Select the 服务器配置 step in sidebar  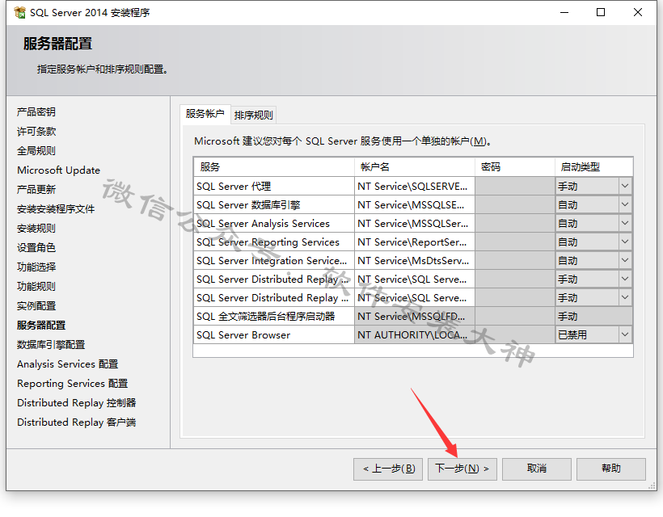pos(41,326)
